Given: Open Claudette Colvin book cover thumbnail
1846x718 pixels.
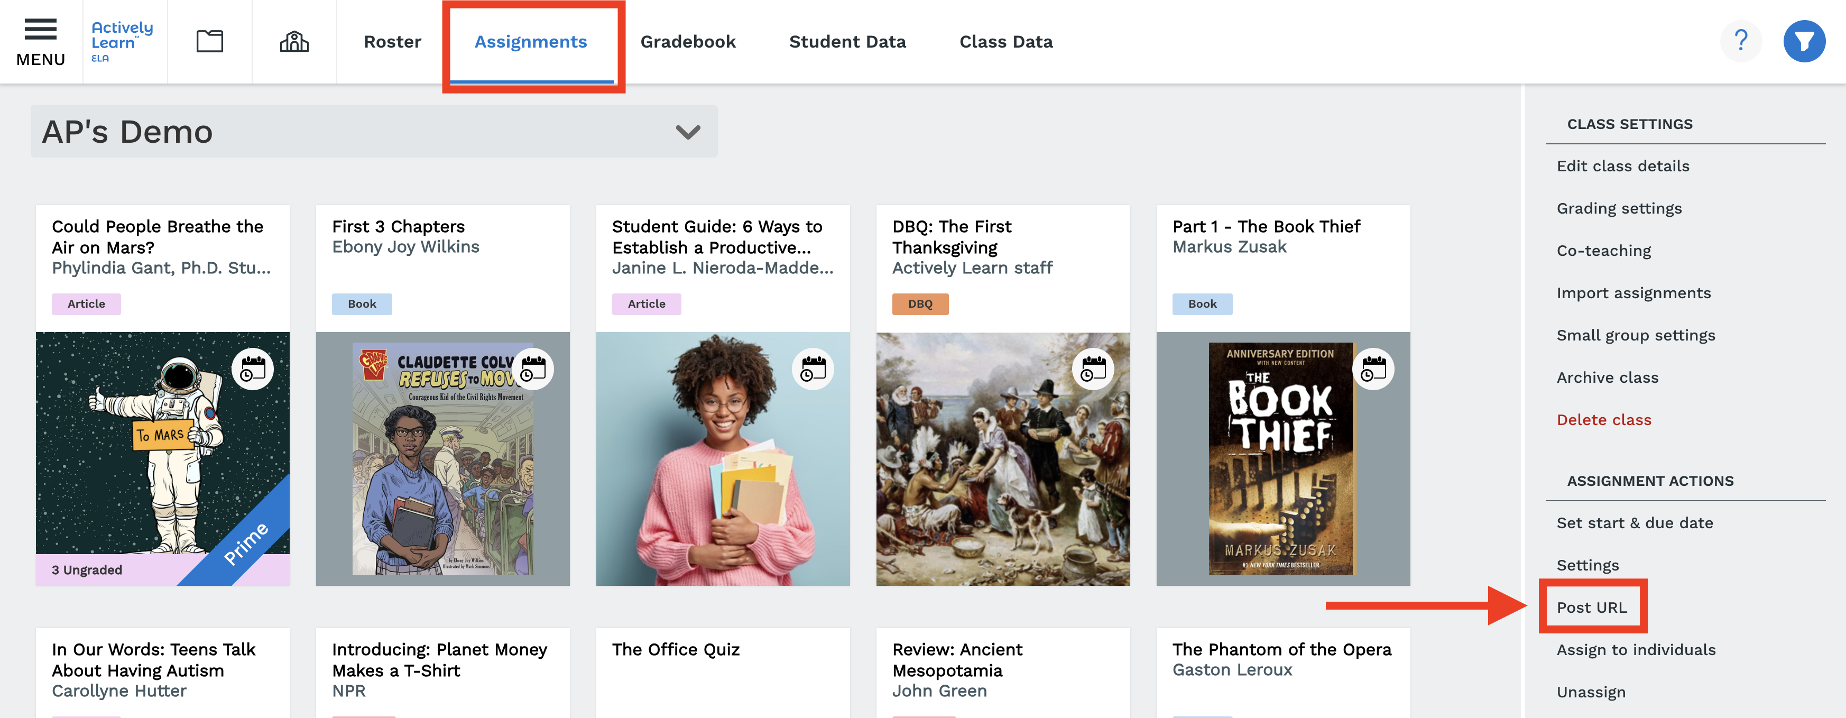Looking at the screenshot, I should 443,458.
